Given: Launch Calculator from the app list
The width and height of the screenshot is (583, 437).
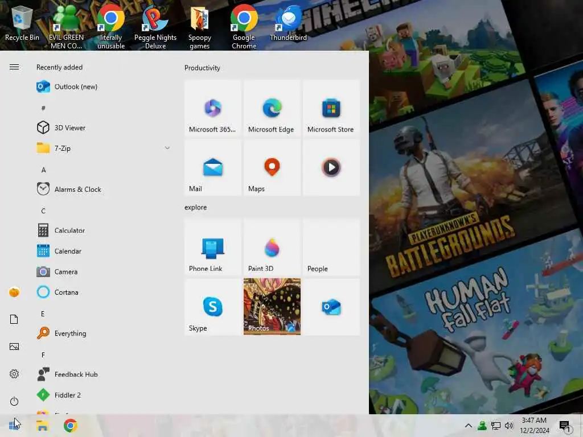Looking at the screenshot, I should coord(104,230).
